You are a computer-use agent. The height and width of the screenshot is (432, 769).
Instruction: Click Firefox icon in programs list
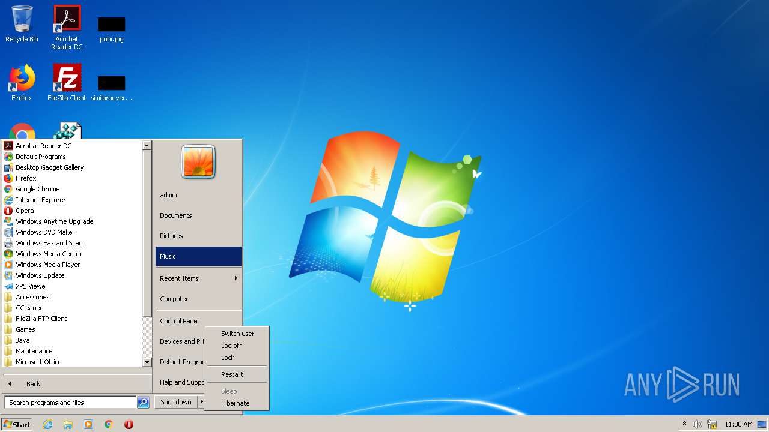(x=8, y=178)
